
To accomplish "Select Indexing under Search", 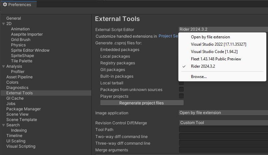I will pos(19,130).
